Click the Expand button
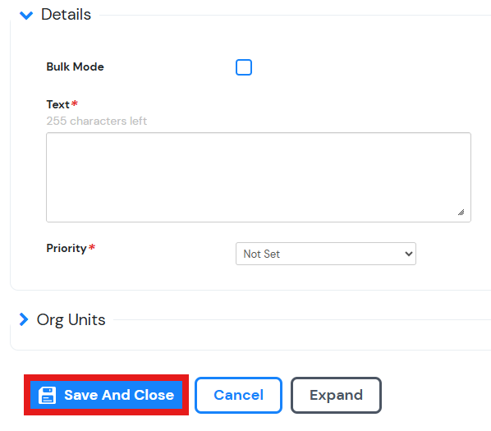Viewport: 491px width, 431px height. pyautogui.click(x=336, y=395)
